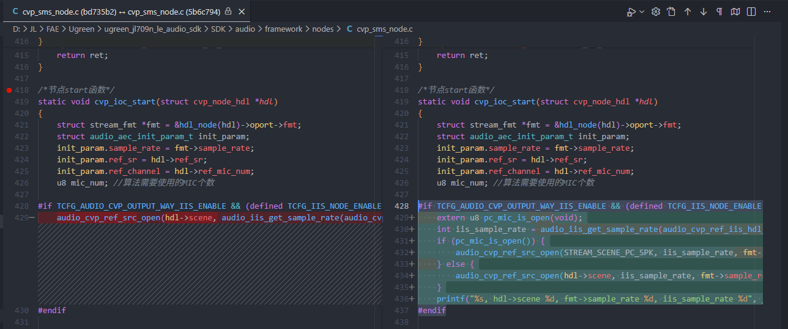
Task: Remove the breakpoint at line 418
Action: tap(9, 90)
